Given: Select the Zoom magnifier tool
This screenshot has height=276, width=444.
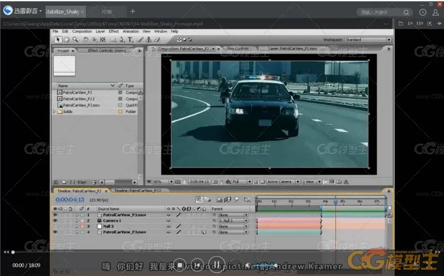Looking at the screenshot, I should point(75,40).
